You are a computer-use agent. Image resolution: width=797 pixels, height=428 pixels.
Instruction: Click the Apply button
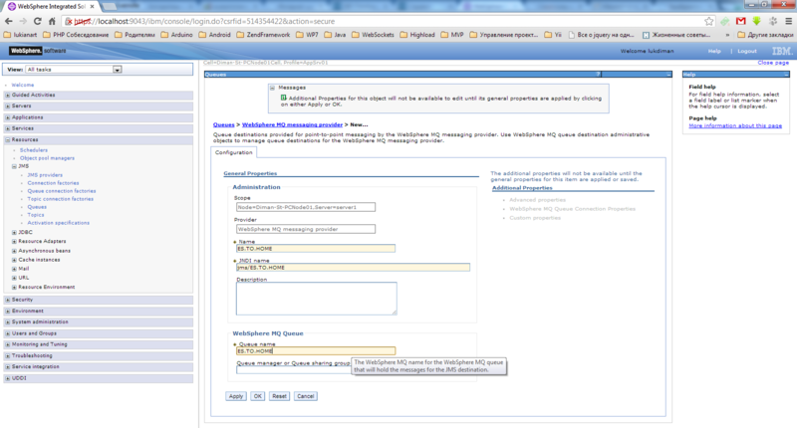click(x=236, y=396)
